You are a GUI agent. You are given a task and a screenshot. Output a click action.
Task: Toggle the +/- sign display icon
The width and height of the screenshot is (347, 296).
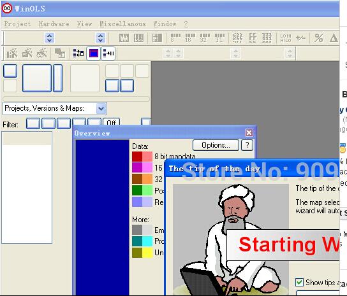pyautogui.click(x=300, y=38)
